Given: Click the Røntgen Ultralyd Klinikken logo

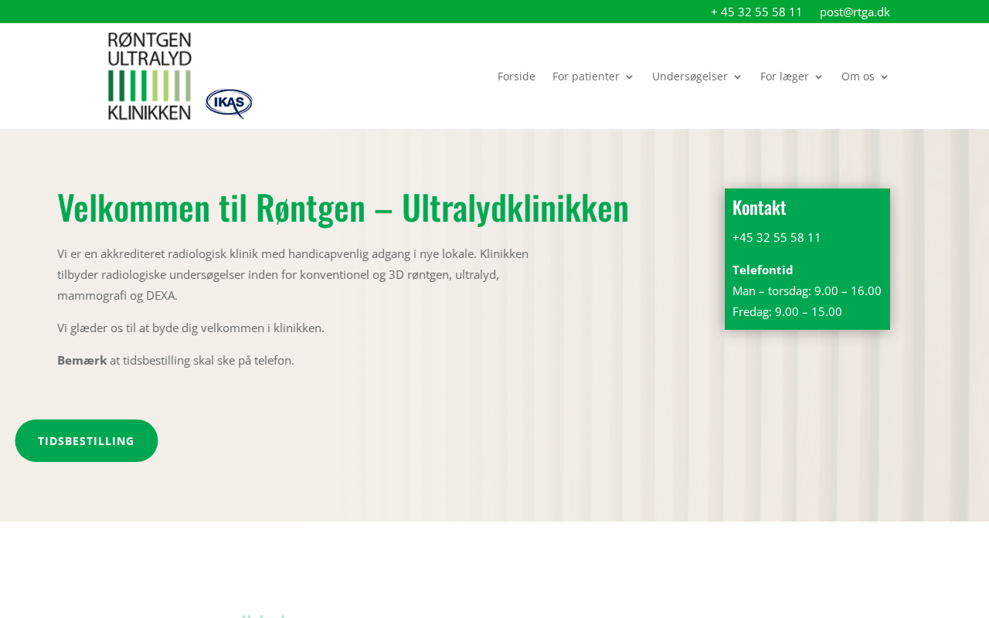Looking at the screenshot, I should click(149, 76).
